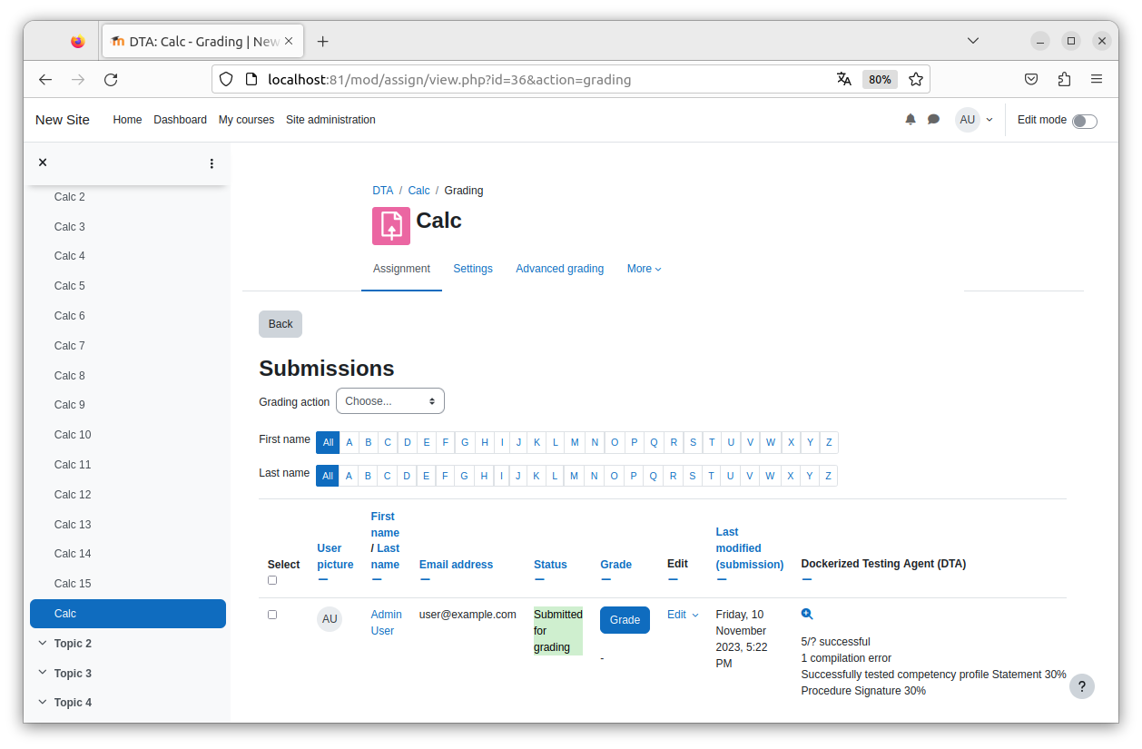Reload the page in Firefox
The width and height of the screenshot is (1142, 749).
[x=111, y=80]
